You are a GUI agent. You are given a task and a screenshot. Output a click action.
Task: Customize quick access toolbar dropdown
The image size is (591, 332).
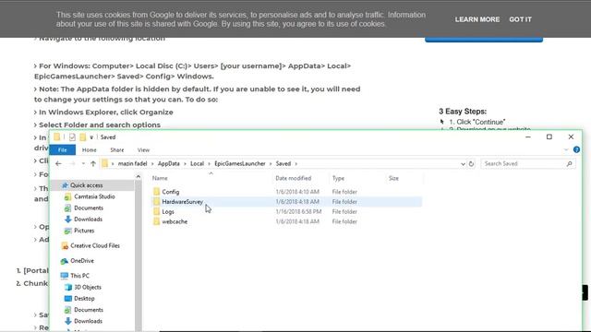91,137
